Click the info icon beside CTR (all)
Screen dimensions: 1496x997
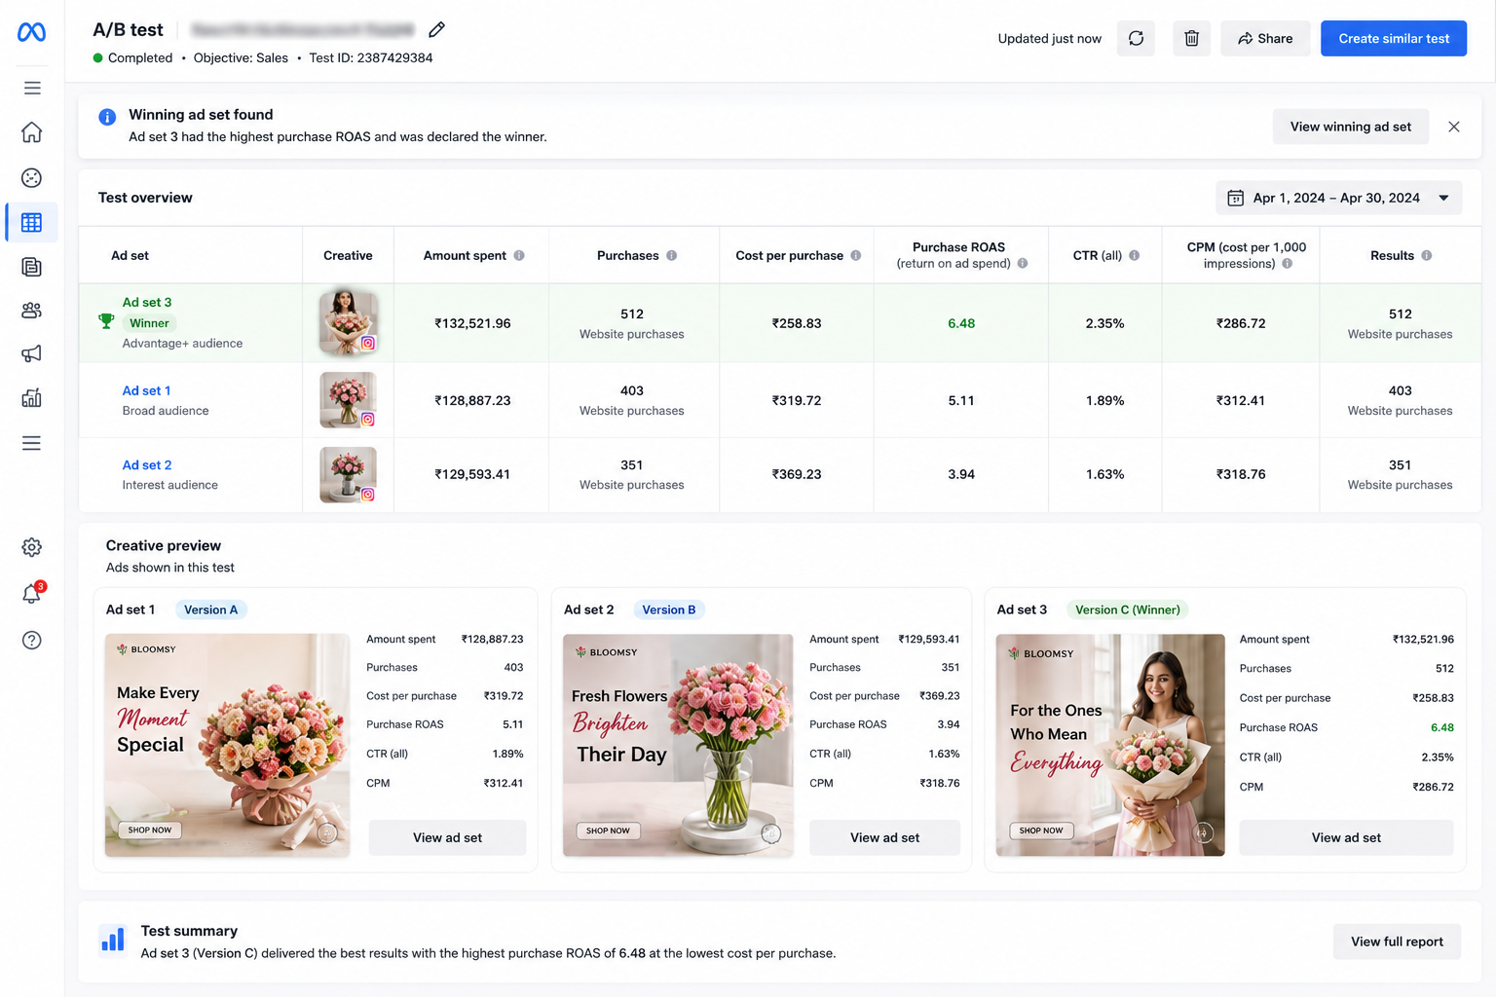[1135, 255]
